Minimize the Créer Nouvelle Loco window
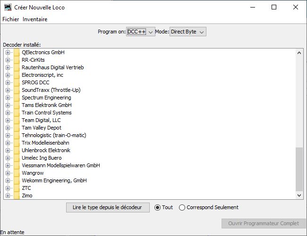The width and height of the screenshot is (307, 236). (x=253, y=7)
